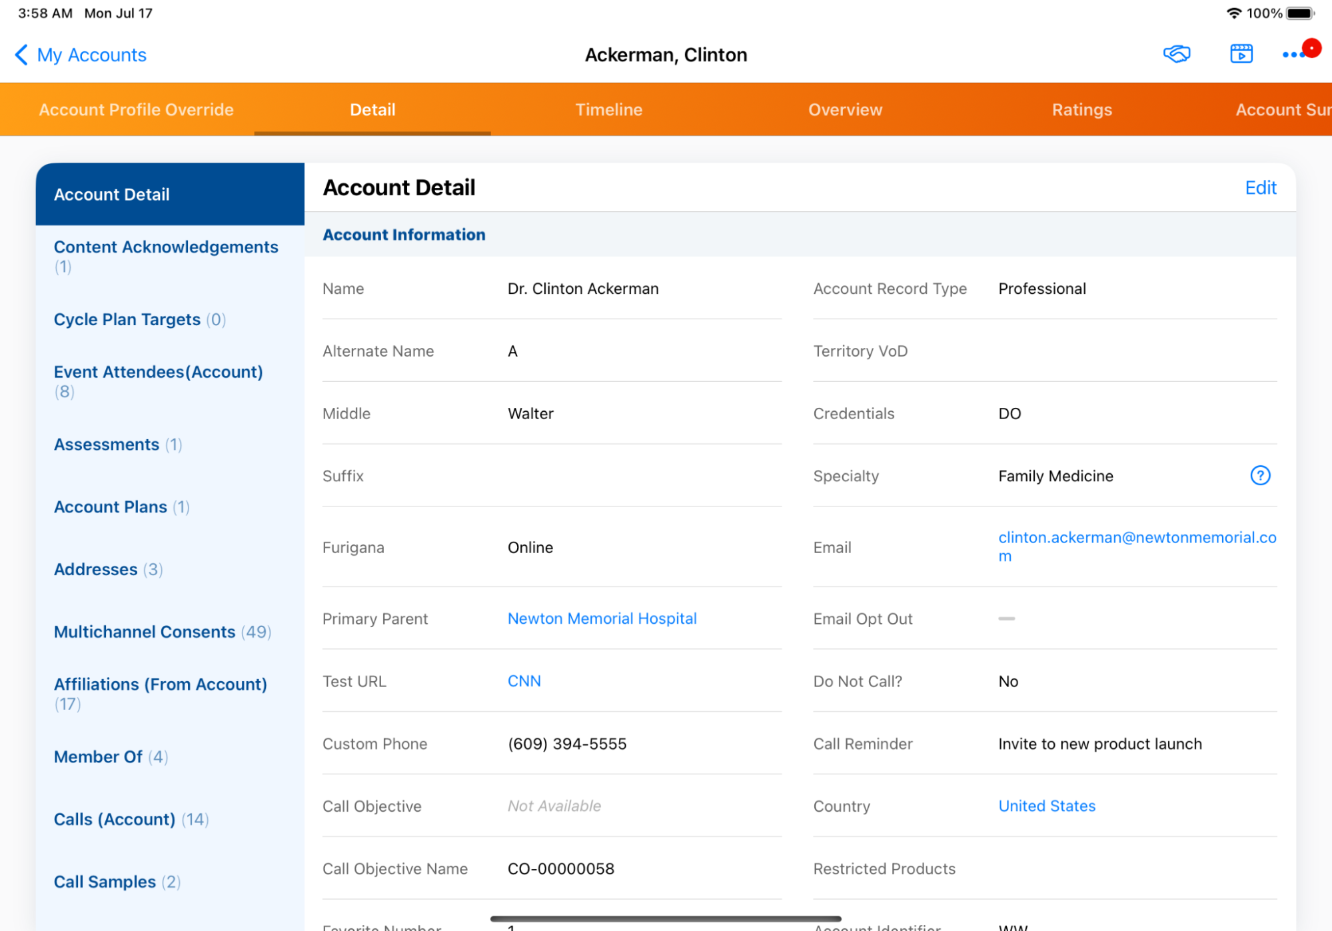
Task: Open the Overview tab
Action: [845, 110]
